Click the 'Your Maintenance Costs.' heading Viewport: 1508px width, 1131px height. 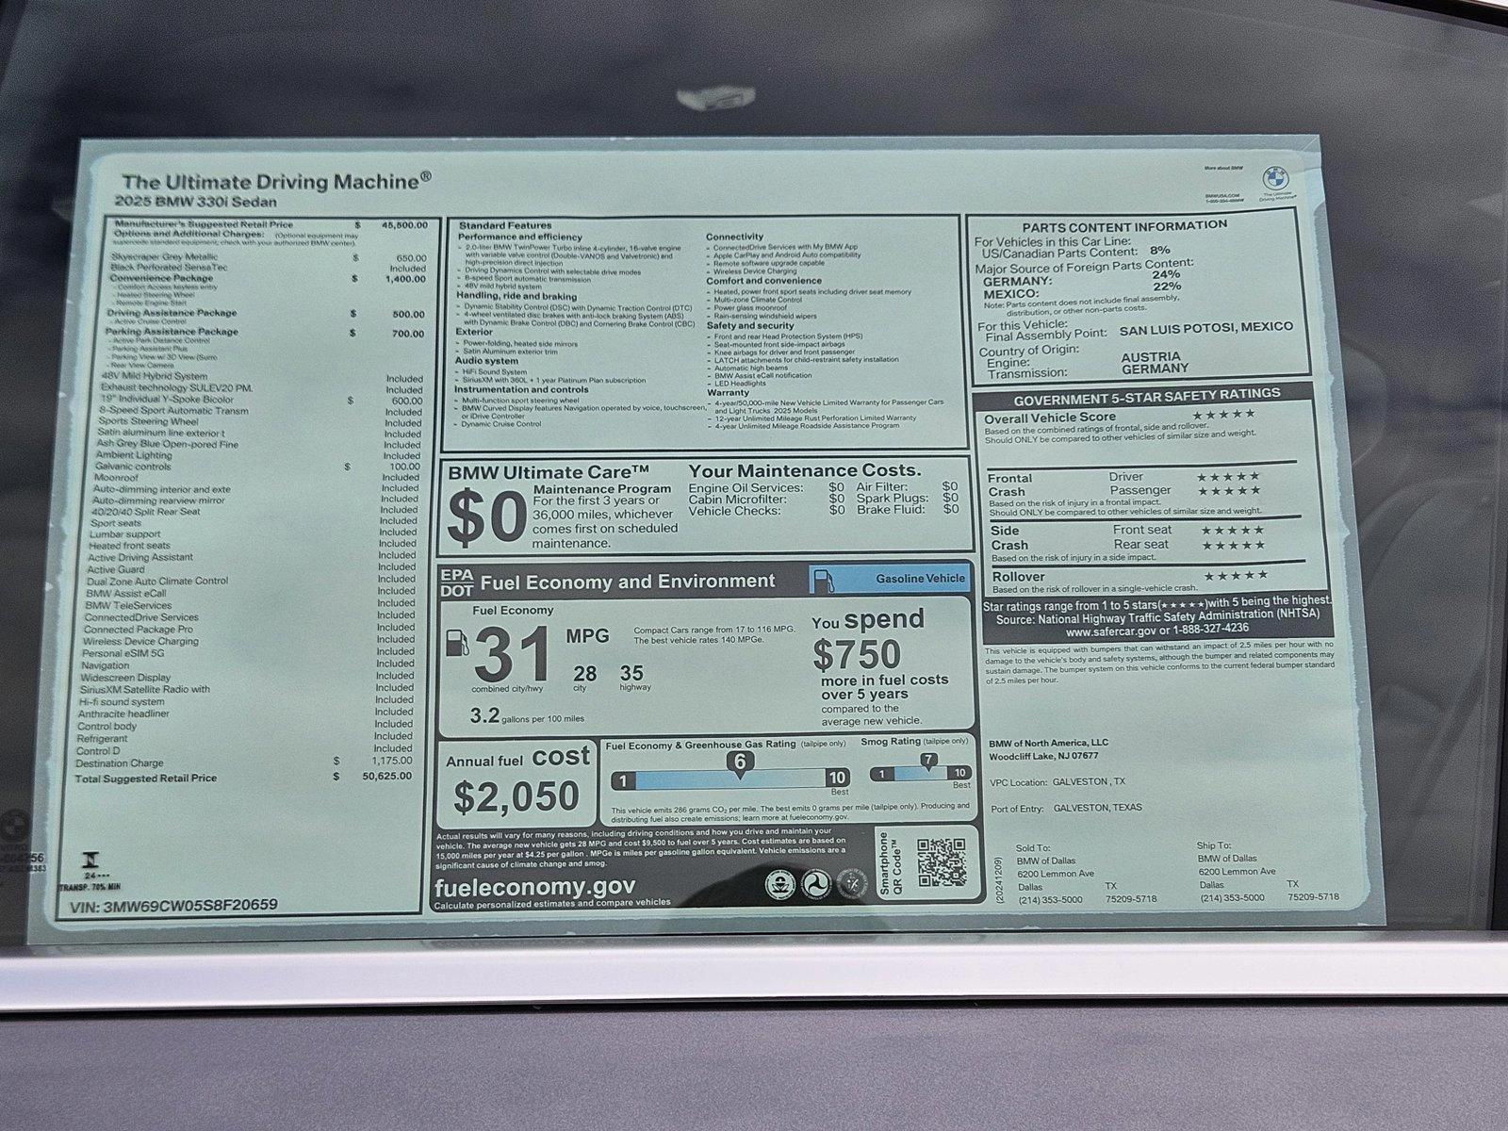[x=805, y=470]
